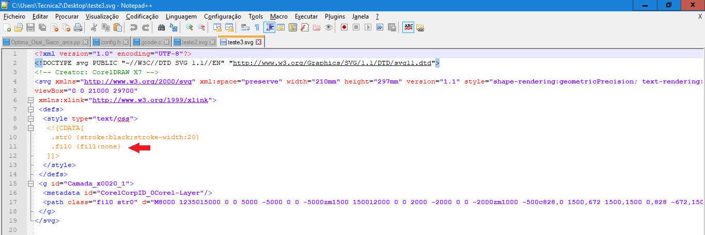Open the Editar menu

pos(40,16)
